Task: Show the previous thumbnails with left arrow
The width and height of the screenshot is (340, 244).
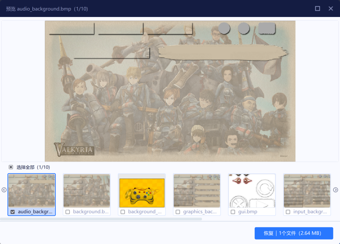Action: tap(4, 190)
